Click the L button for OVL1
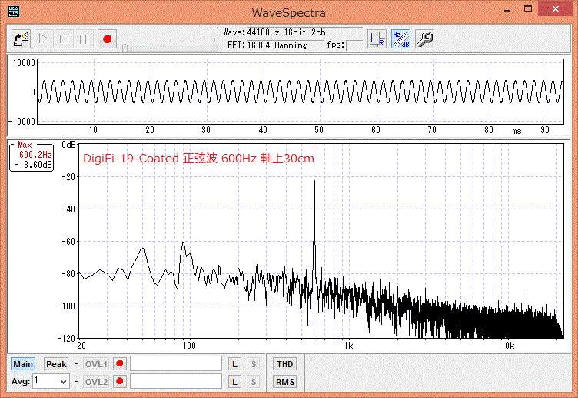 click(235, 363)
